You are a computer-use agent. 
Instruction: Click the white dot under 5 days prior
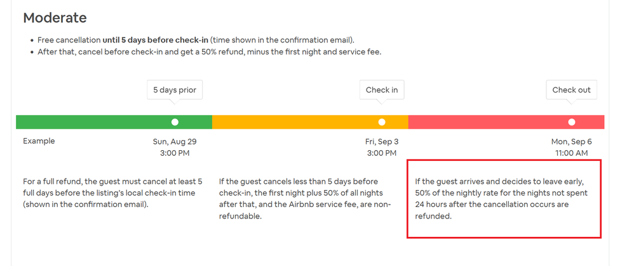[175, 122]
